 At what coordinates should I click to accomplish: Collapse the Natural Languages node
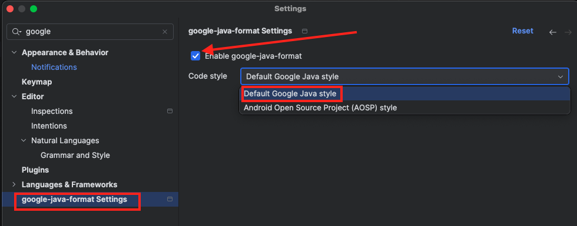(x=24, y=140)
